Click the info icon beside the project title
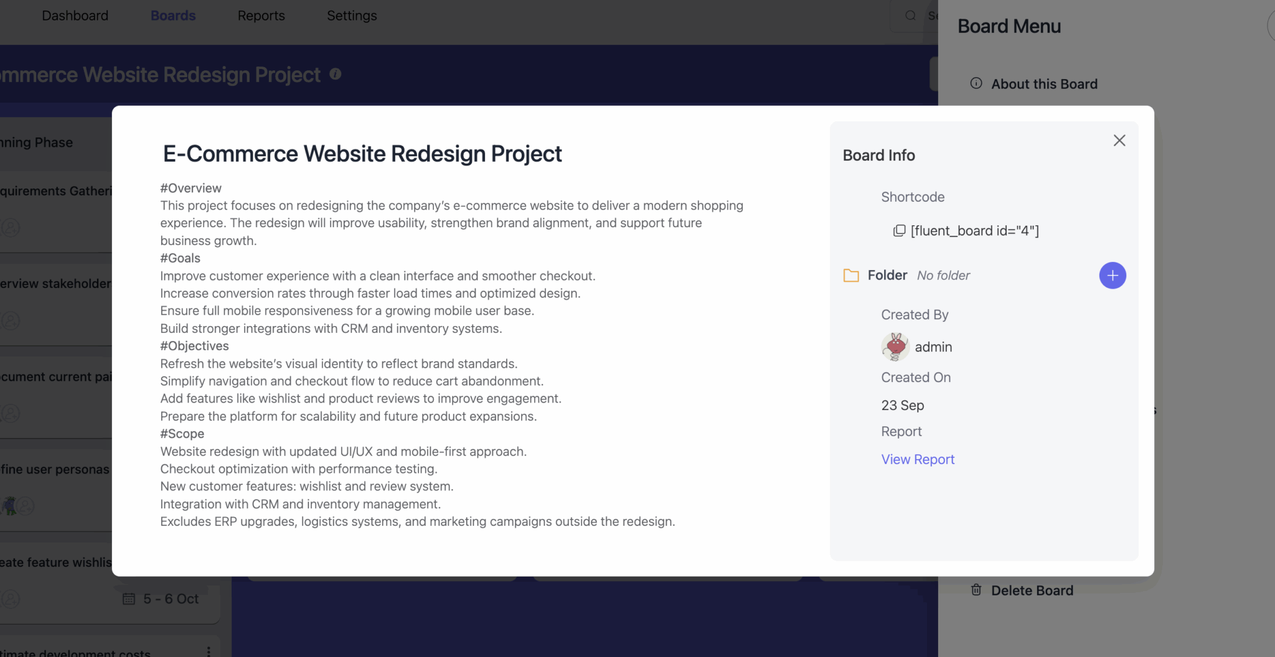The image size is (1275, 657). click(336, 73)
